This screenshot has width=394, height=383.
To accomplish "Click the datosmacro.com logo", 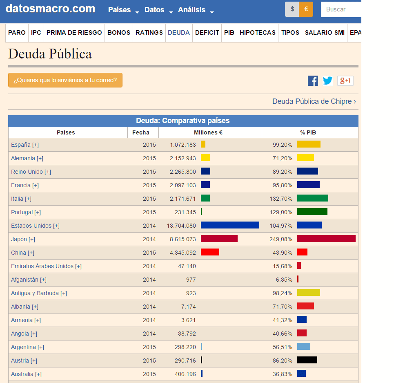I will (x=50, y=9).
